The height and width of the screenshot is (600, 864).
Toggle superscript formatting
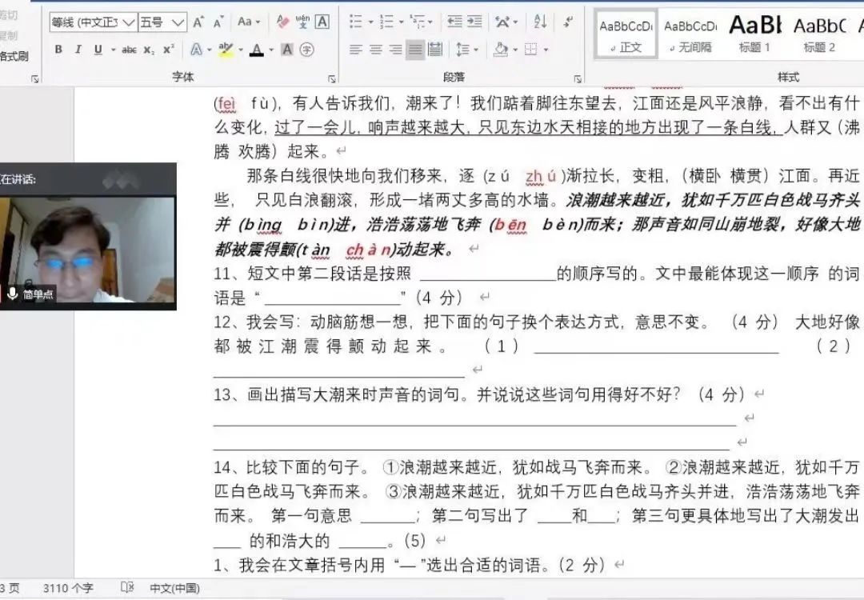pyautogui.click(x=169, y=50)
